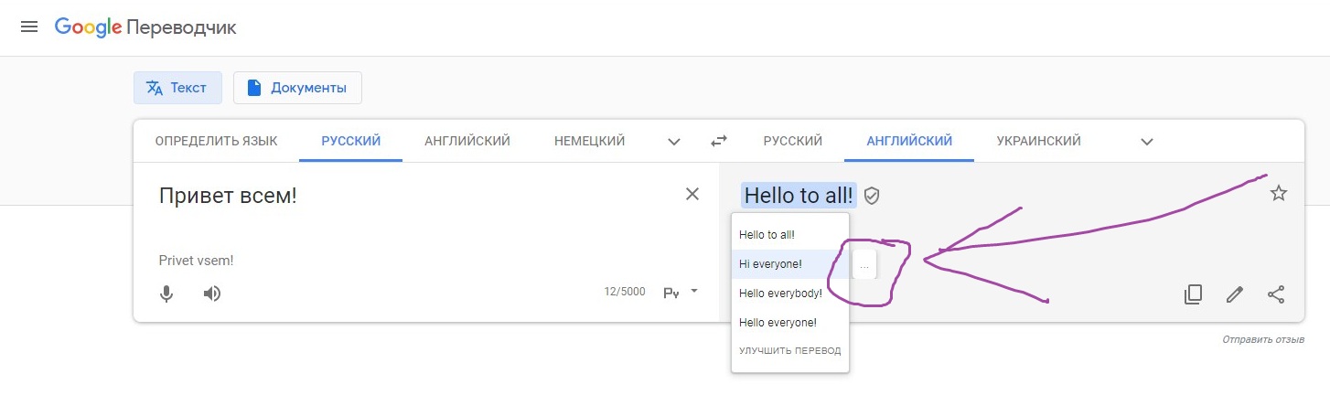Choose the Hi everyone! alternative
1330x395 pixels.
790,264
